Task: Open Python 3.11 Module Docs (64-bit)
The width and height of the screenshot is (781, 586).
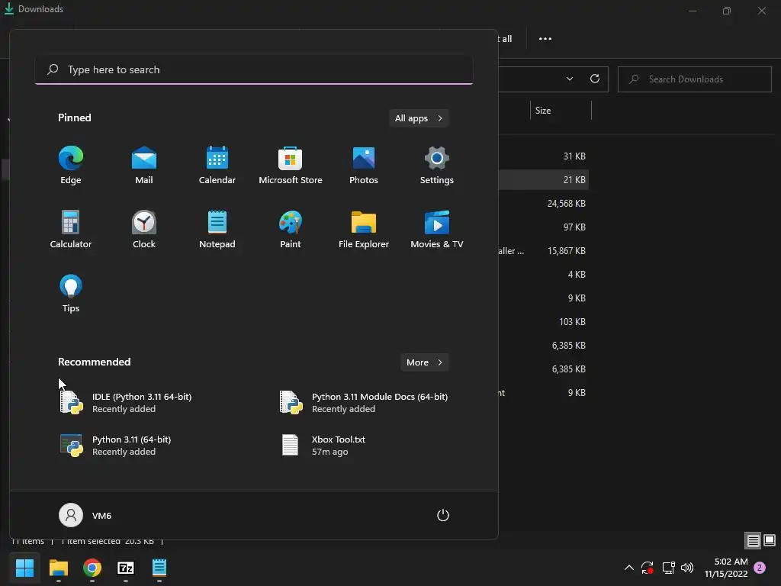Action: [364, 403]
